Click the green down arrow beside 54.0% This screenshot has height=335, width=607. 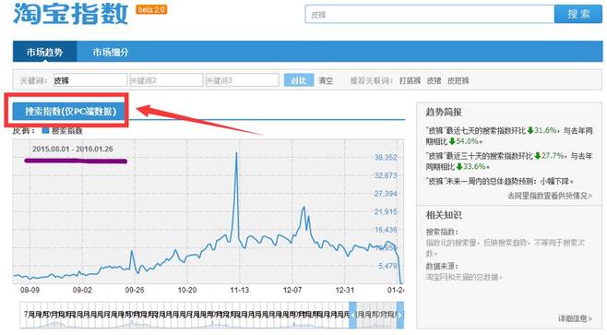point(452,141)
